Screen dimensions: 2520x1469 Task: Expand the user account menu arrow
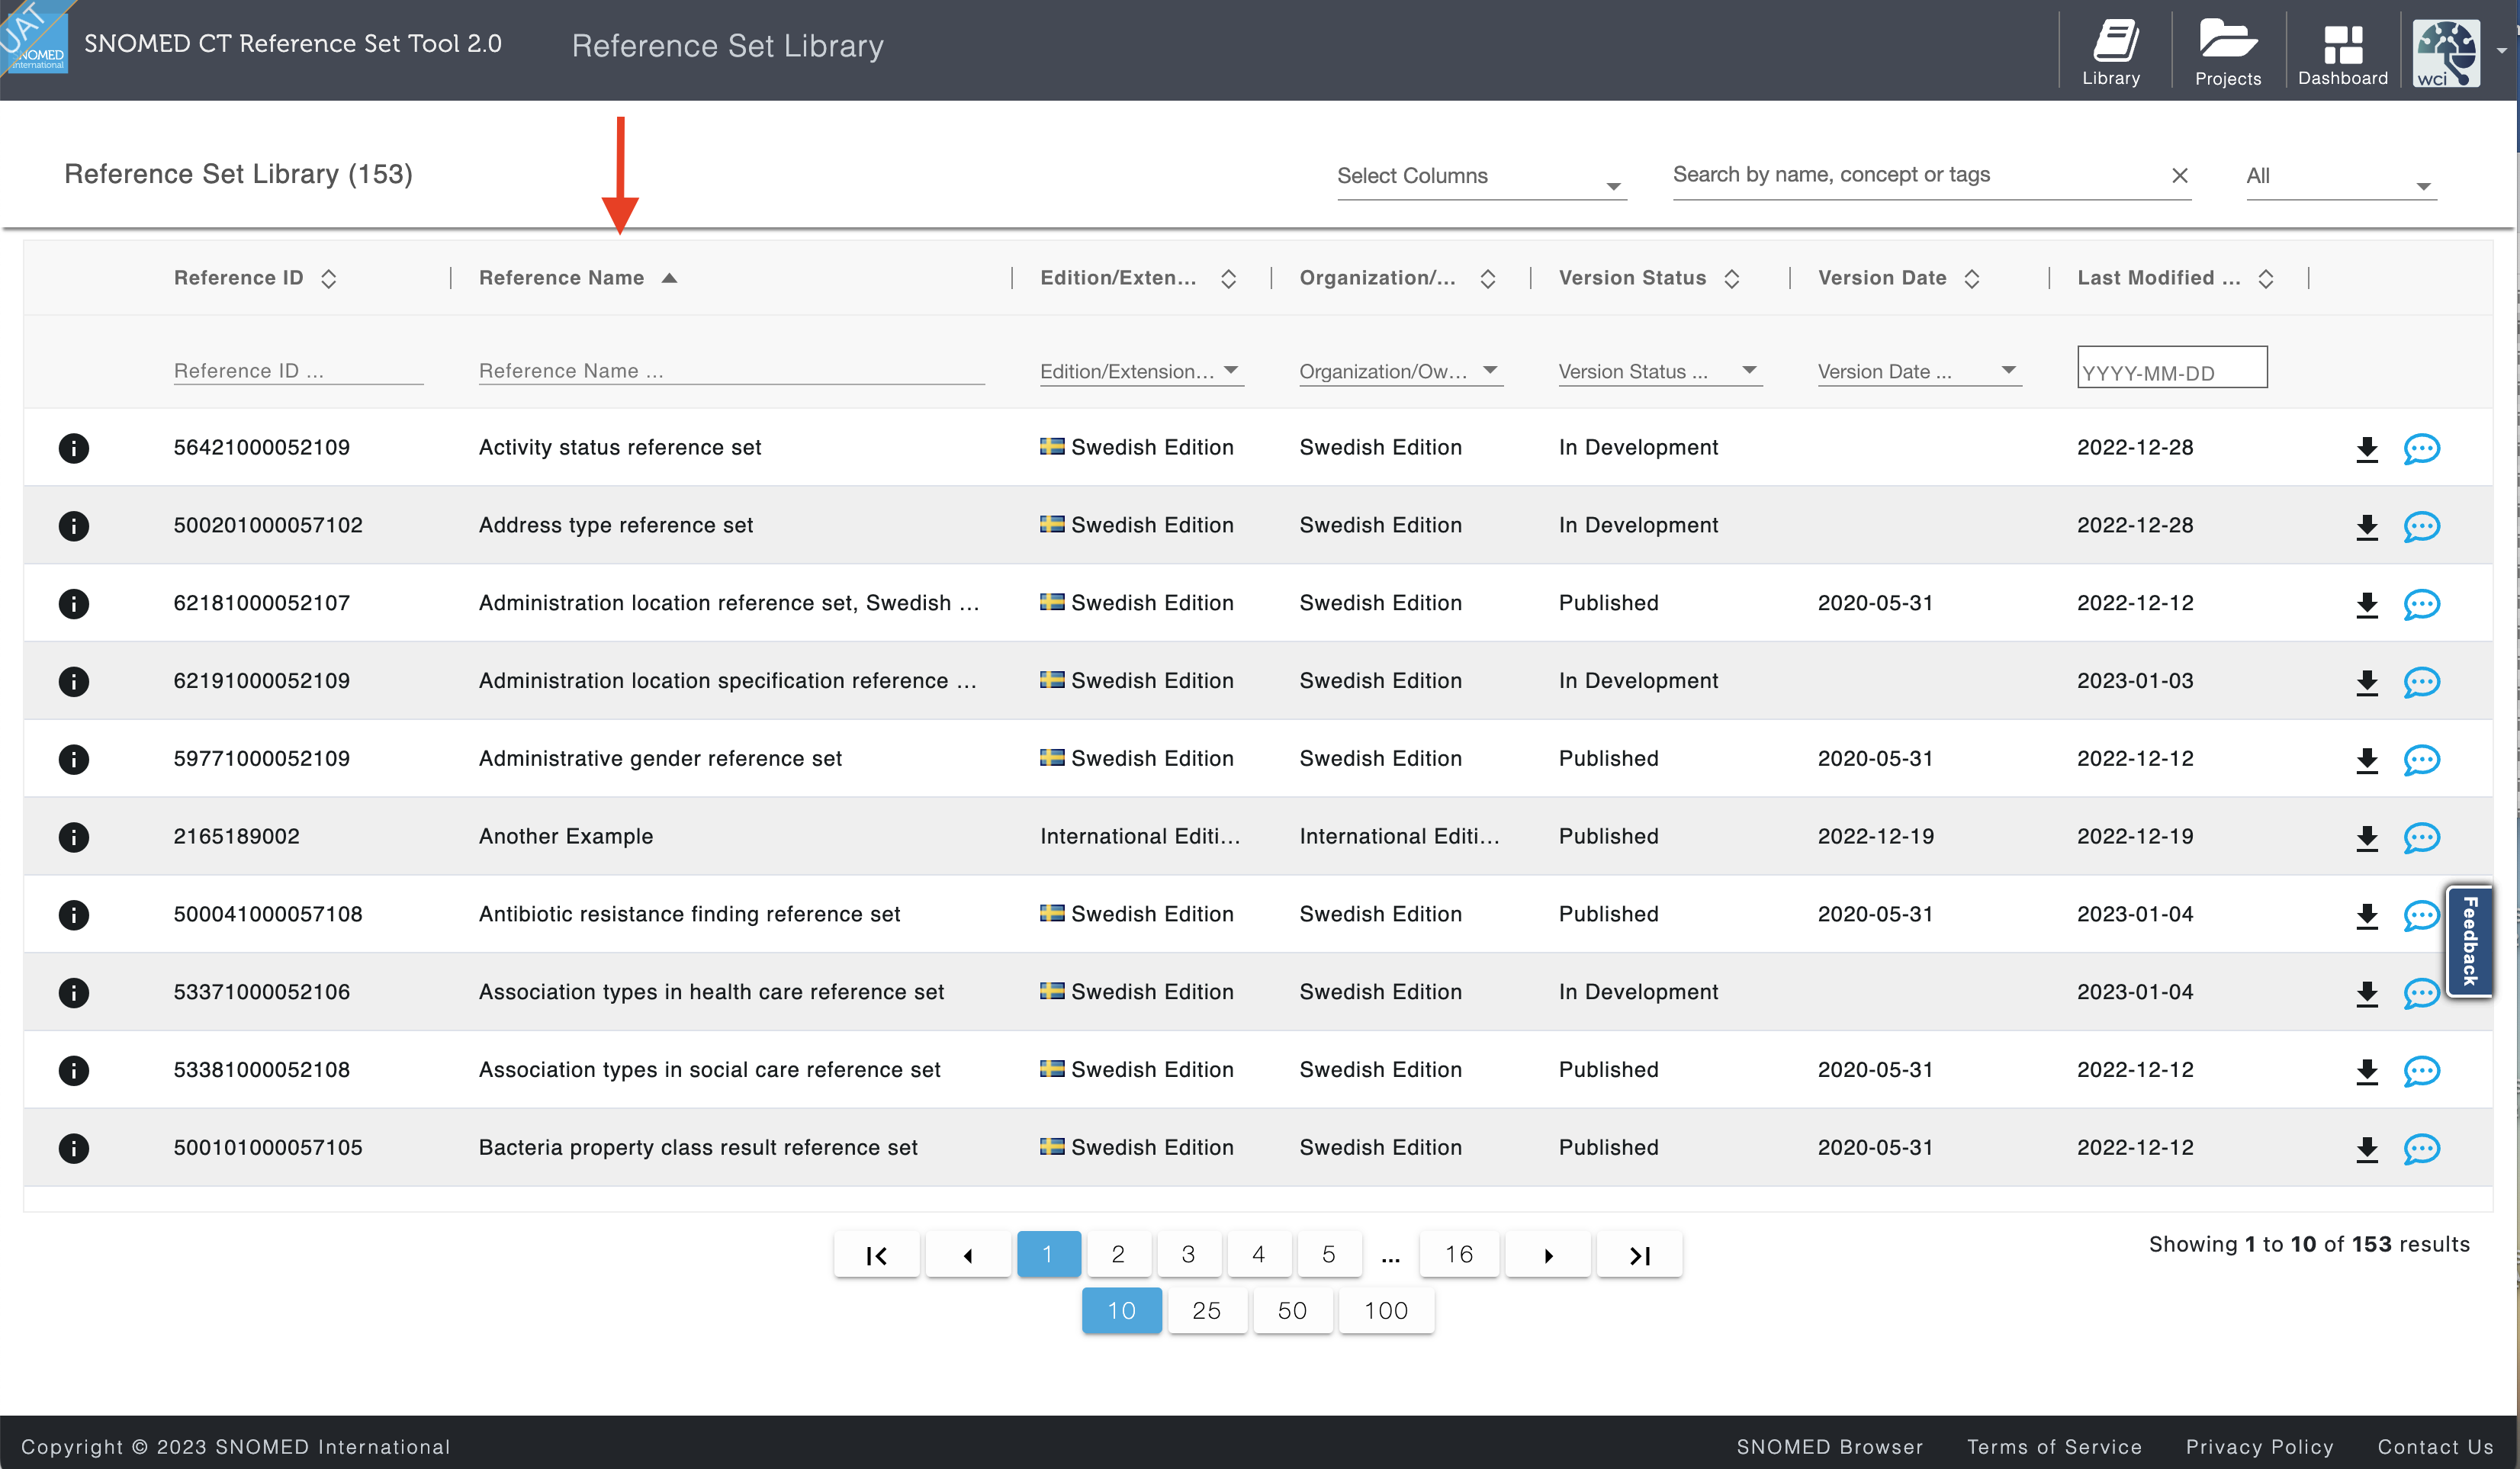2501,51
